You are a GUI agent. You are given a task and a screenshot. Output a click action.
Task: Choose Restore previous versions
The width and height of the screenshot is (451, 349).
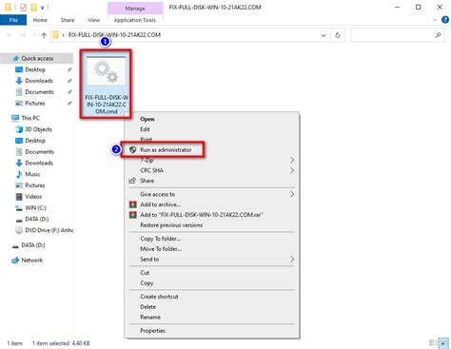click(171, 225)
